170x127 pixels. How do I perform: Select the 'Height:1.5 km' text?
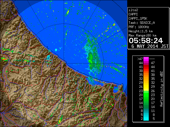(141, 31)
